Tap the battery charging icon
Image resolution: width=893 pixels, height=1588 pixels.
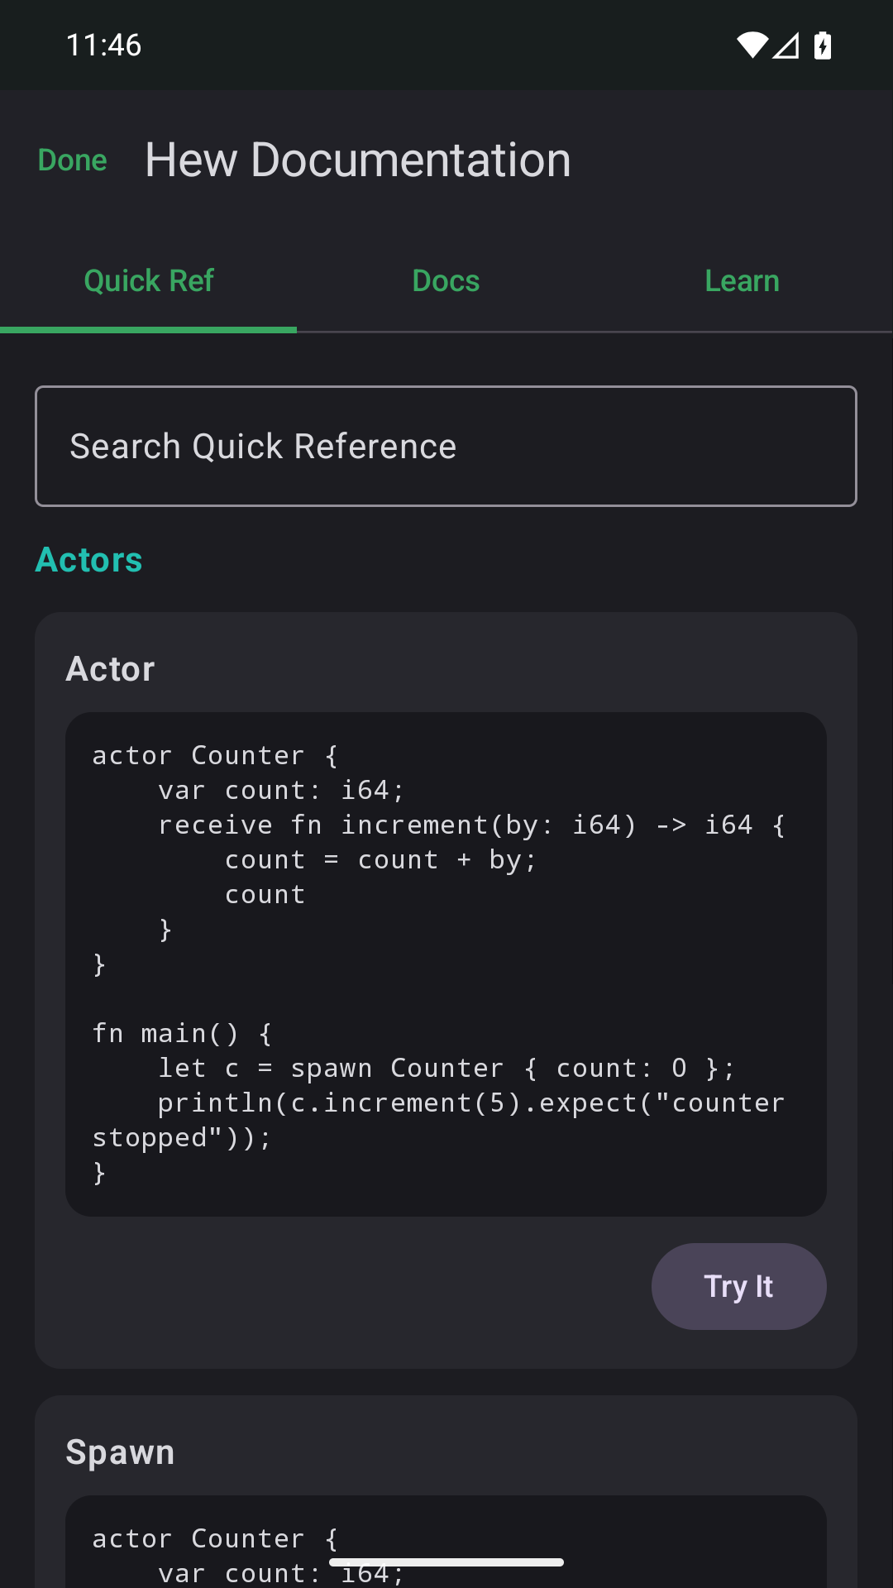tap(823, 45)
